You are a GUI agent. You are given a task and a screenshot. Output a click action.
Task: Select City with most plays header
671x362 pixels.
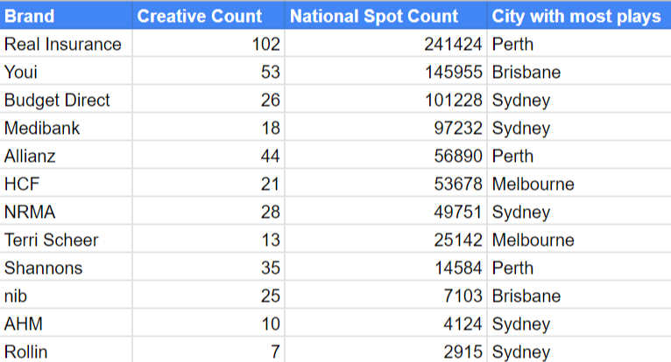pyautogui.click(x=579, y=16)
